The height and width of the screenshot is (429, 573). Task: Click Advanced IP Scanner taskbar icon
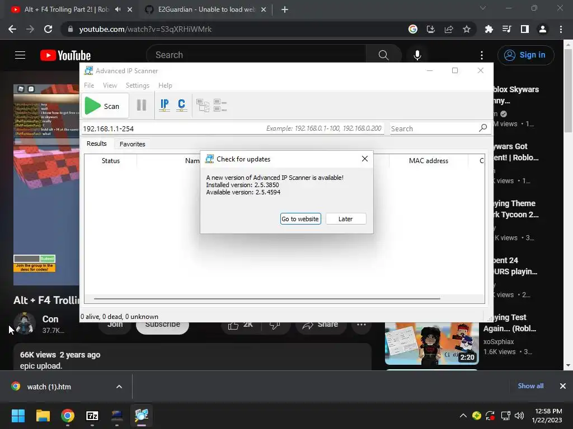(x=142, y=416)
